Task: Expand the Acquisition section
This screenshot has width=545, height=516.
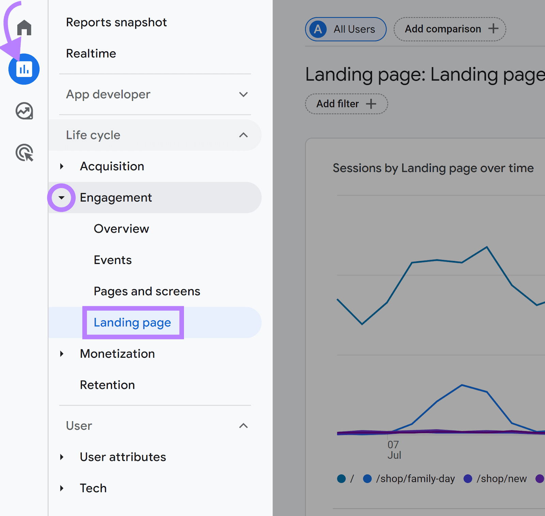Action: (x=62, y=166)
